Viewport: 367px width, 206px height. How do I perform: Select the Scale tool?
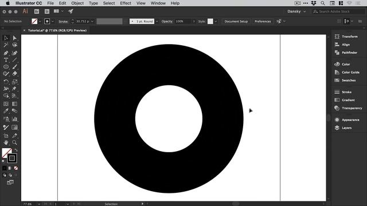tap(14, 82)
